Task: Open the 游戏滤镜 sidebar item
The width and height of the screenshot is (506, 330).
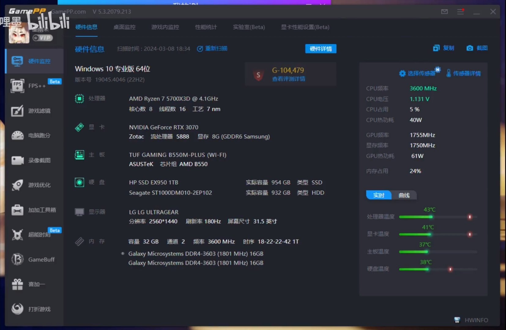Action: [34, 111]
